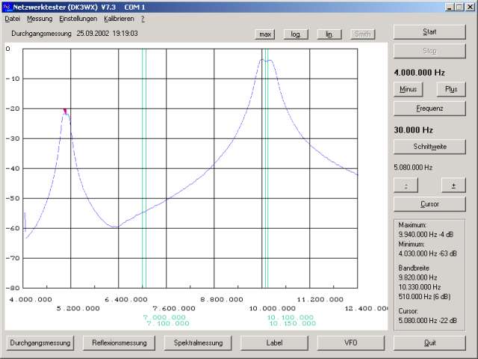Click the Label button

[274, 343]
